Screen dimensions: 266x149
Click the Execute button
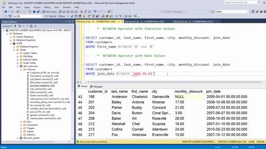tap(51, 16)
